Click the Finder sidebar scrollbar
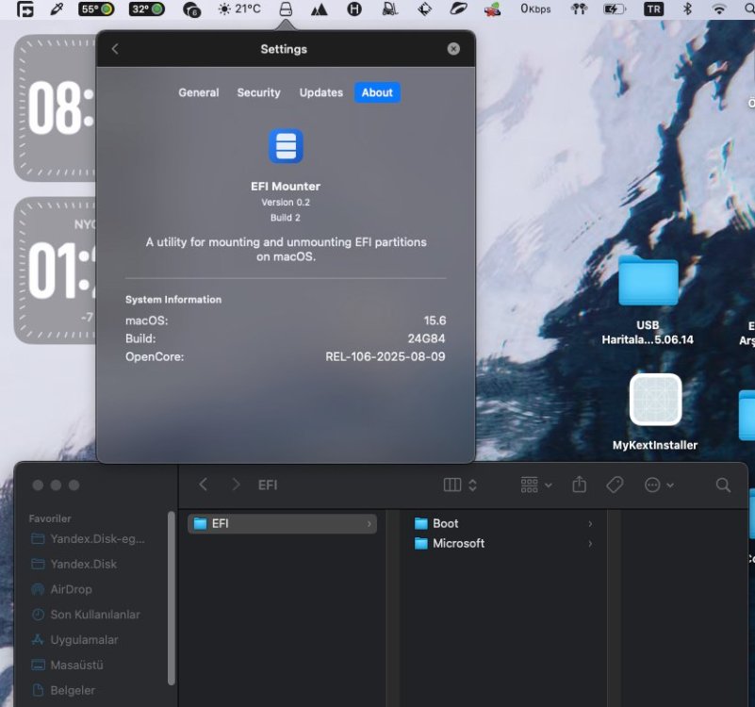Viewport: 755px width, 707px height. pos(171,598)
